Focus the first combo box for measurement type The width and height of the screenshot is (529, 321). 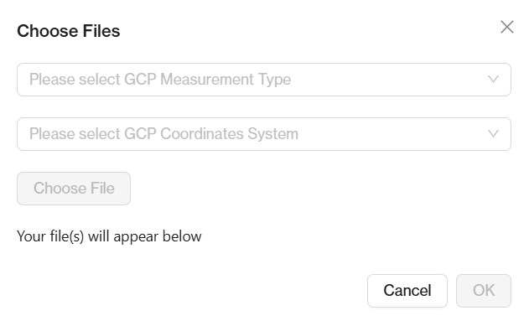tap(264, 80)
